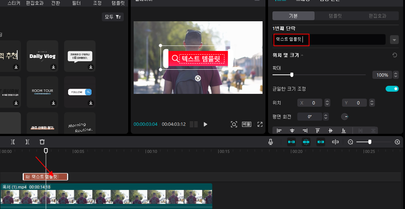Click the 1번째 단락 text input field

[x=329, y=40]
